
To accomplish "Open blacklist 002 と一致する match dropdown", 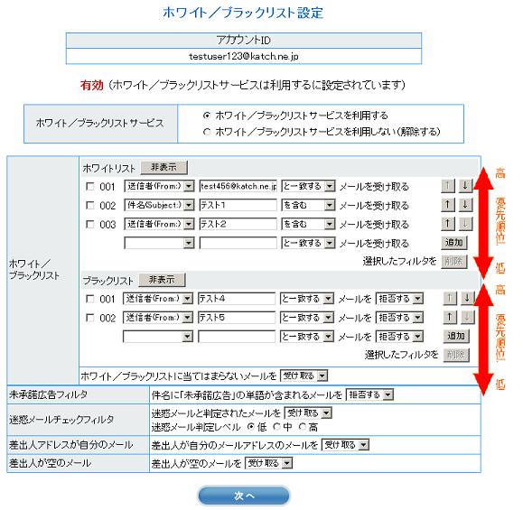I will tap(307, 318).
